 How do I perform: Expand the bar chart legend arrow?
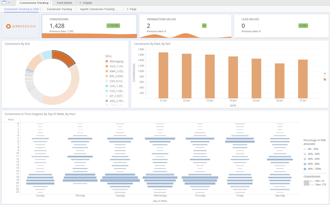pos(325,73)
